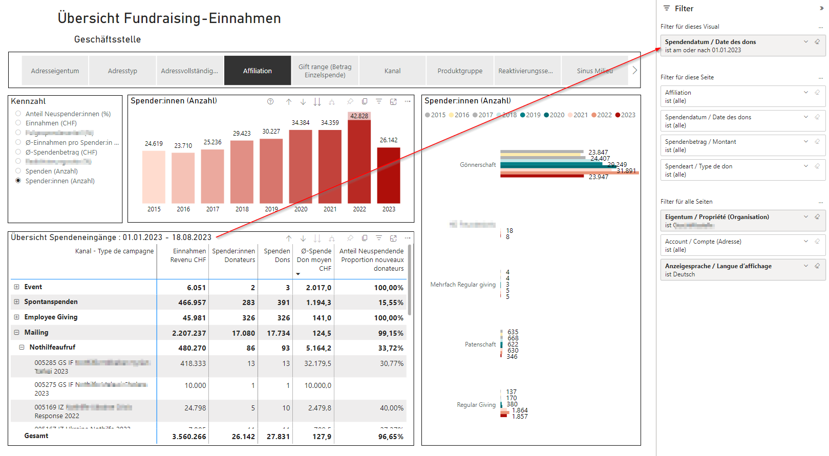This screenshot has width=829, height=456.
Task: Show the next tabs with the arrow
Action: coord(634,70)
